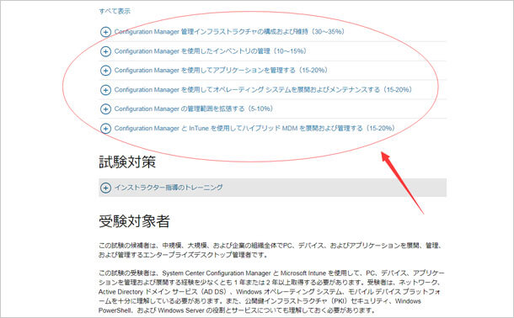Click the paragraph starting この試験の受験者は
514x318 pixels.
pos(272,291)
